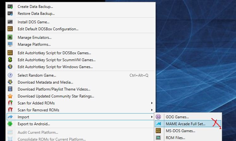Click DOSBox icon beside MS-DOS Games

(x=158, y=131)
